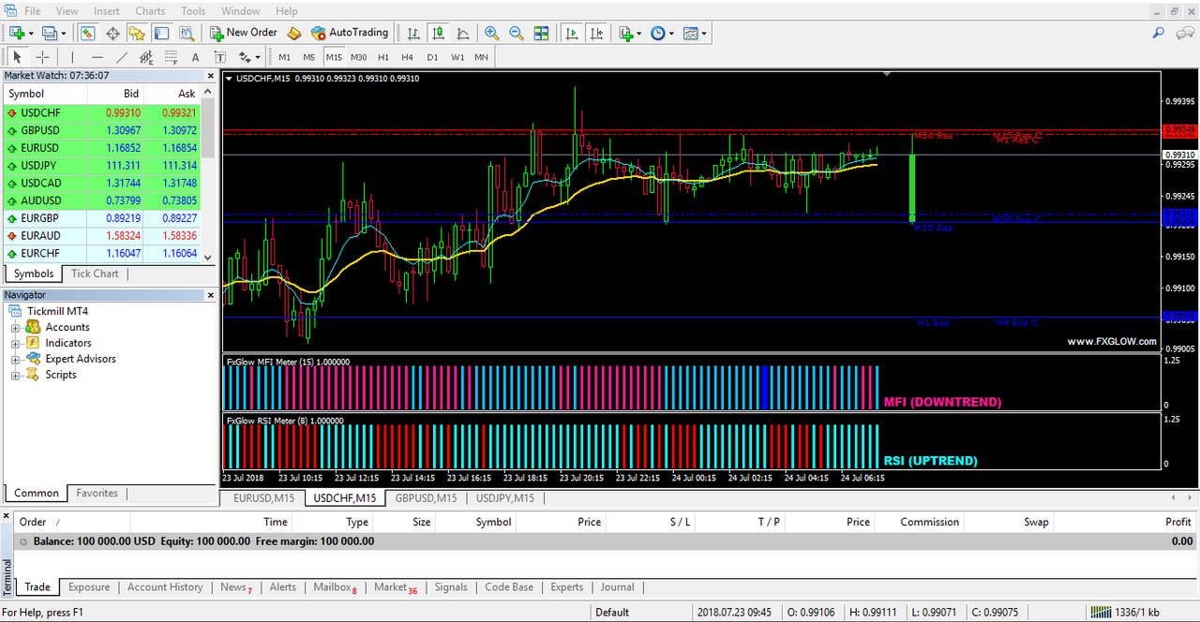1200x622 pixels.
Task: Open the Tools menu
Action: [193, 11]
